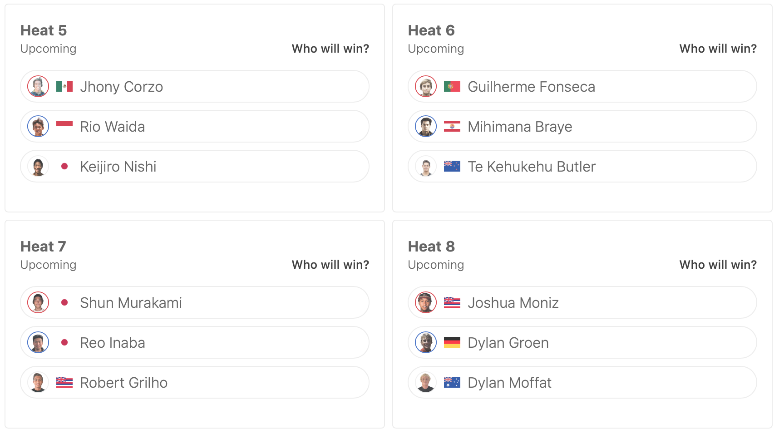Image resolution: width=779 pixels, height=434 pixels.
Task: Click Jhony Corzo's avatar photo
Action: click(x=38, y=86)
